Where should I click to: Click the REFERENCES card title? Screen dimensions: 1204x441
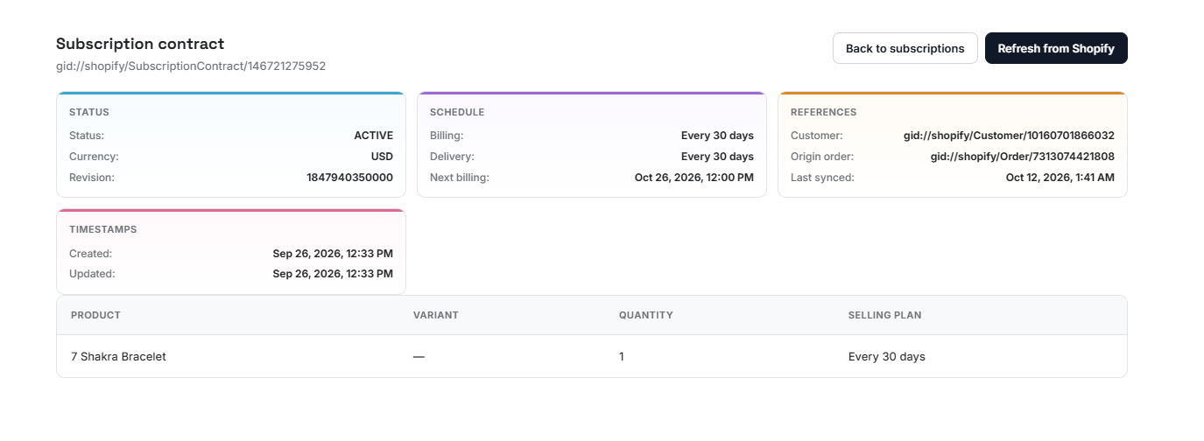823,112
